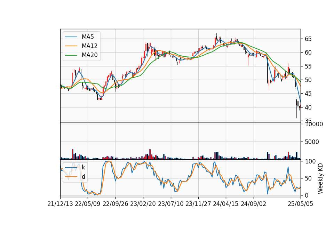The image size is (334, 240).
Task: Click the orange d legend line sample
Action: [x=71, y=177]
